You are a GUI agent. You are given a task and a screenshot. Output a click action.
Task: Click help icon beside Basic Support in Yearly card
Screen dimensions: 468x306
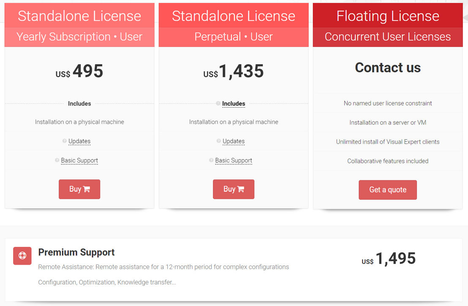(57, 160)
